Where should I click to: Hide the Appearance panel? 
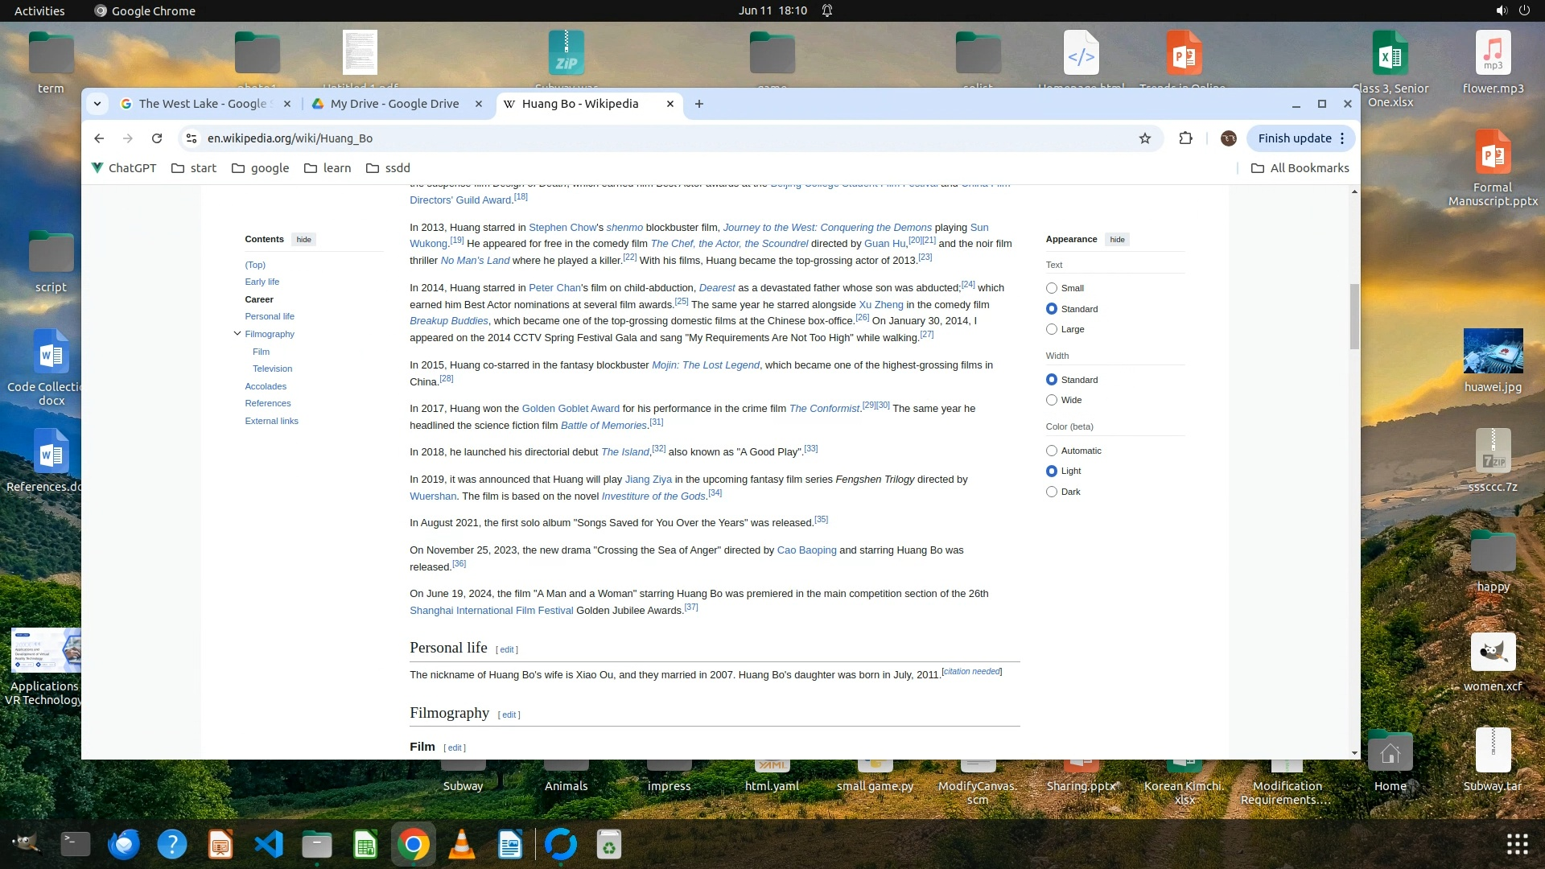tap(1117, 240)
